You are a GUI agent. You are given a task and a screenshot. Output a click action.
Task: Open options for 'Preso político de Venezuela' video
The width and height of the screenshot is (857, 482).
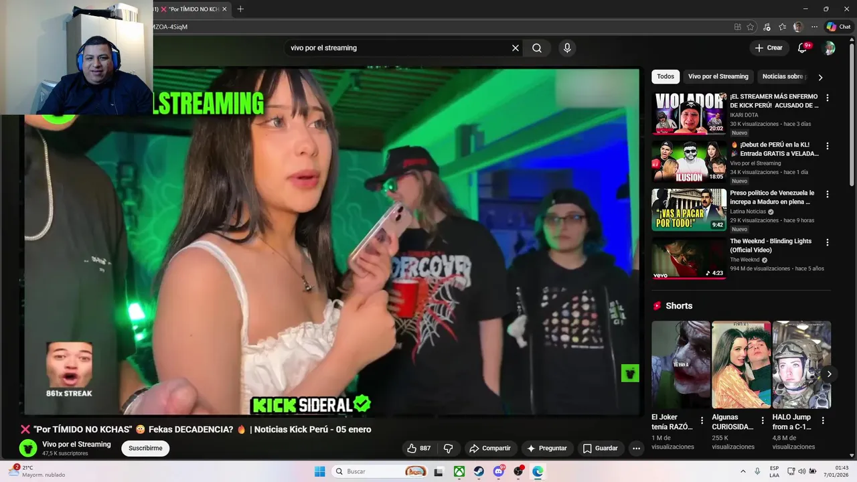point(828,194)
